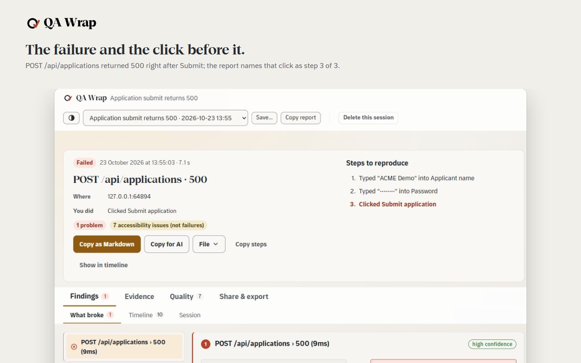
Task: Click the 1 problem badge
Action: [x=89, y=225]
